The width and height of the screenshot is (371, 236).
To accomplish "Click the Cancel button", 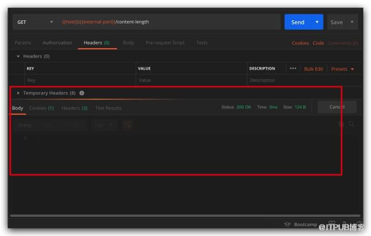I will (337, 107).
